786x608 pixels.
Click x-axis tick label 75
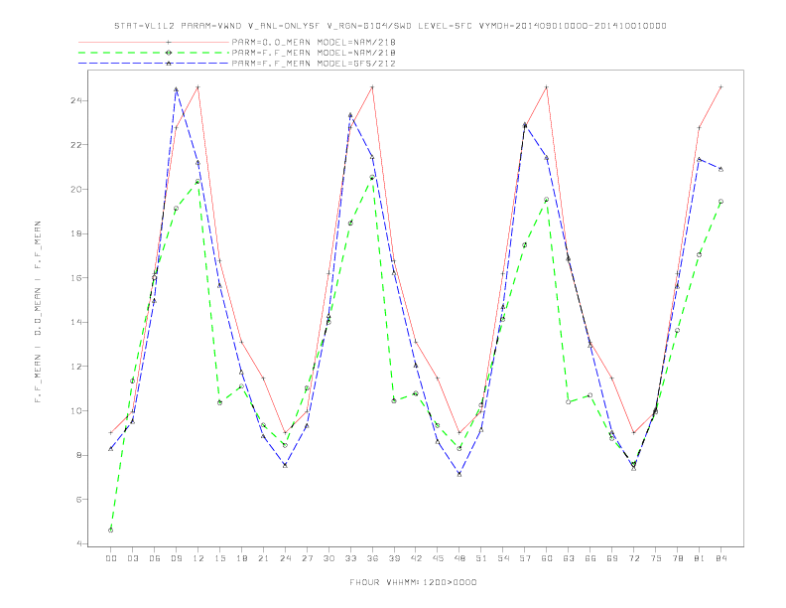point(656,558)
